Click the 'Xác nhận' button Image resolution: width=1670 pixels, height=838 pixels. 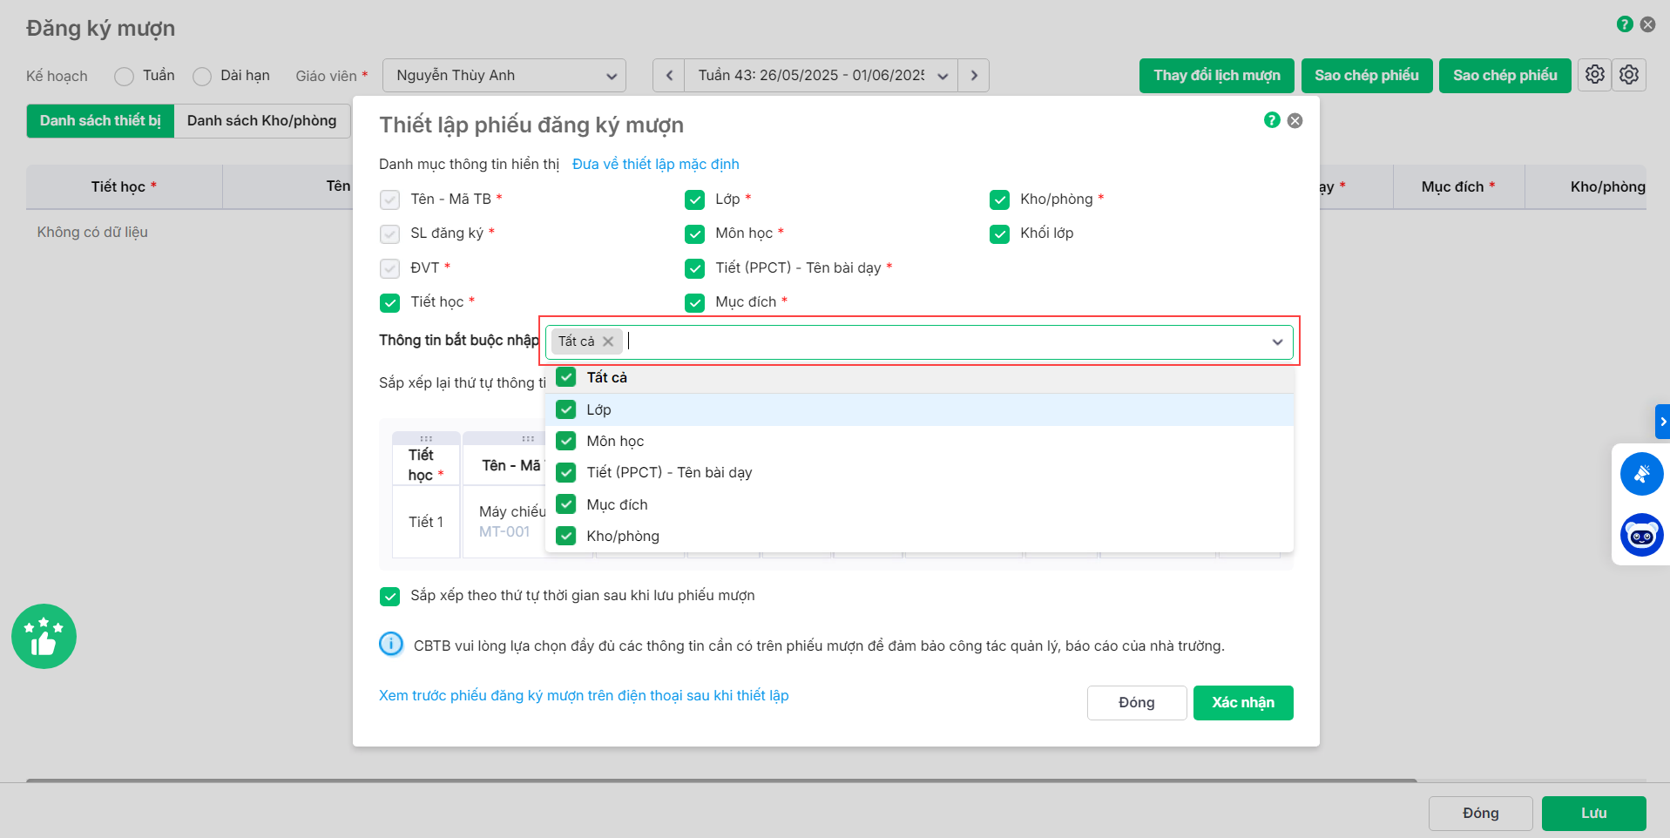point(1242,703)
